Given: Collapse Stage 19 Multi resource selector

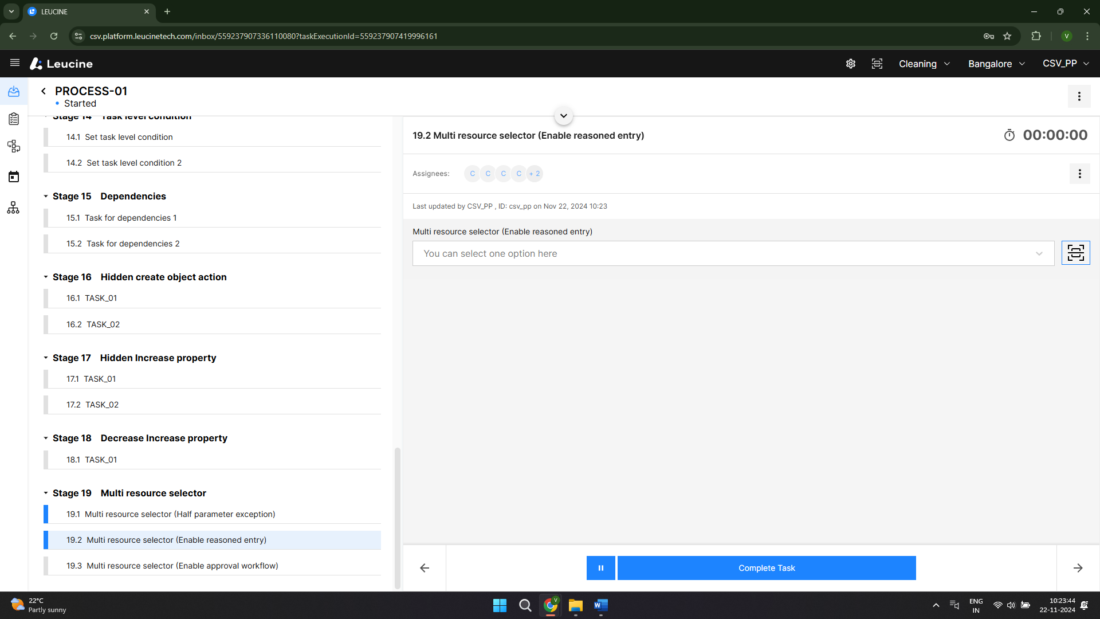Looking at the screenshot, I should point(46,493).
